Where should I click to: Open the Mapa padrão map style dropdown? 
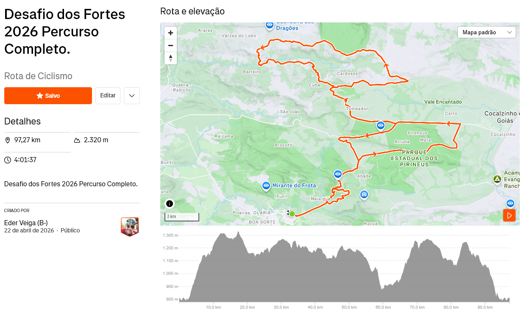coord(487,32)
